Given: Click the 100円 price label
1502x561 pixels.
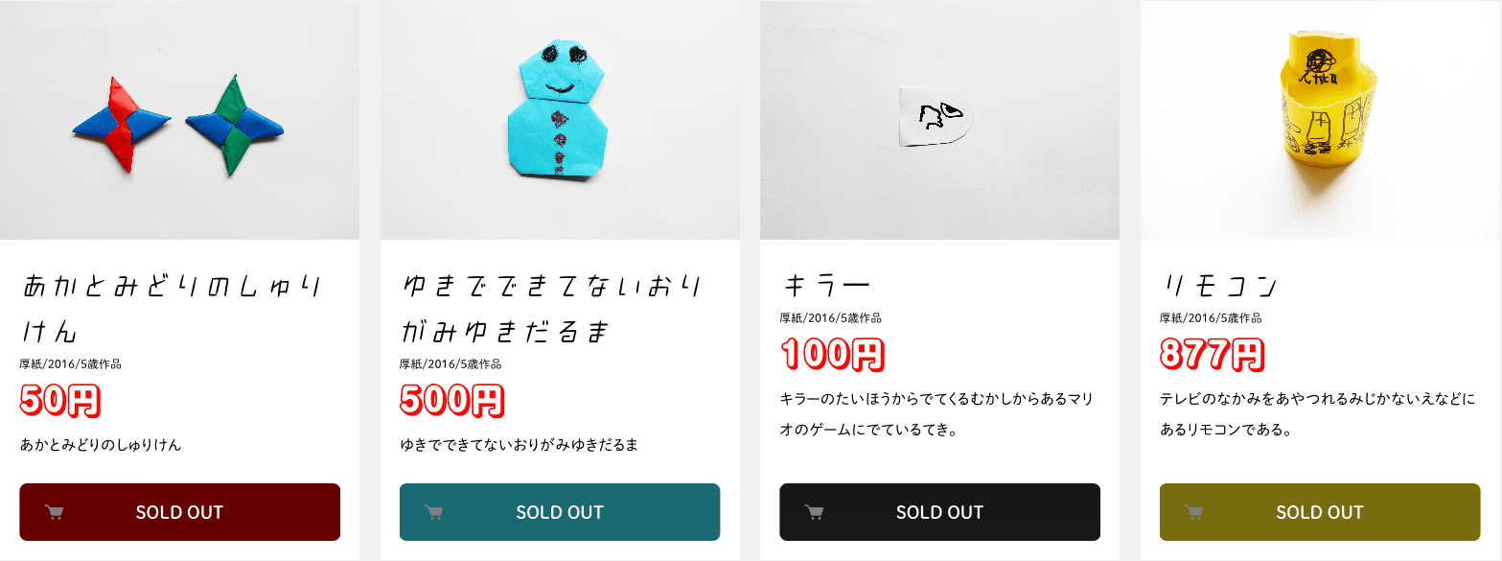Looking at the screenshot, I should point(832,355).
